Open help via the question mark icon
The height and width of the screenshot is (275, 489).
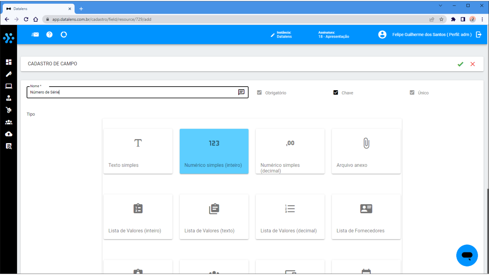click(x=49, y=35)
